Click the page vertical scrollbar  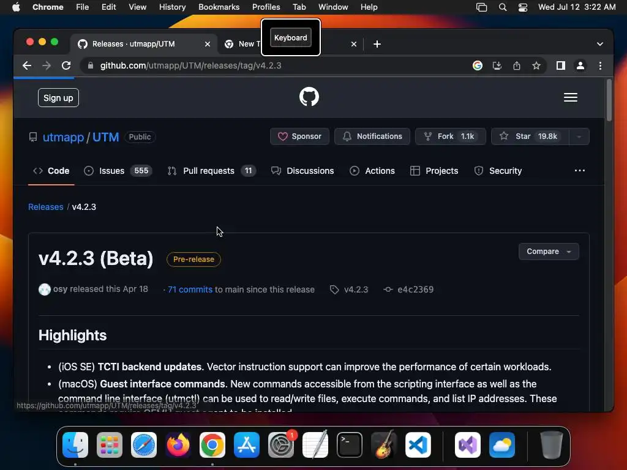pyautogui.click(x=609, y=100)
